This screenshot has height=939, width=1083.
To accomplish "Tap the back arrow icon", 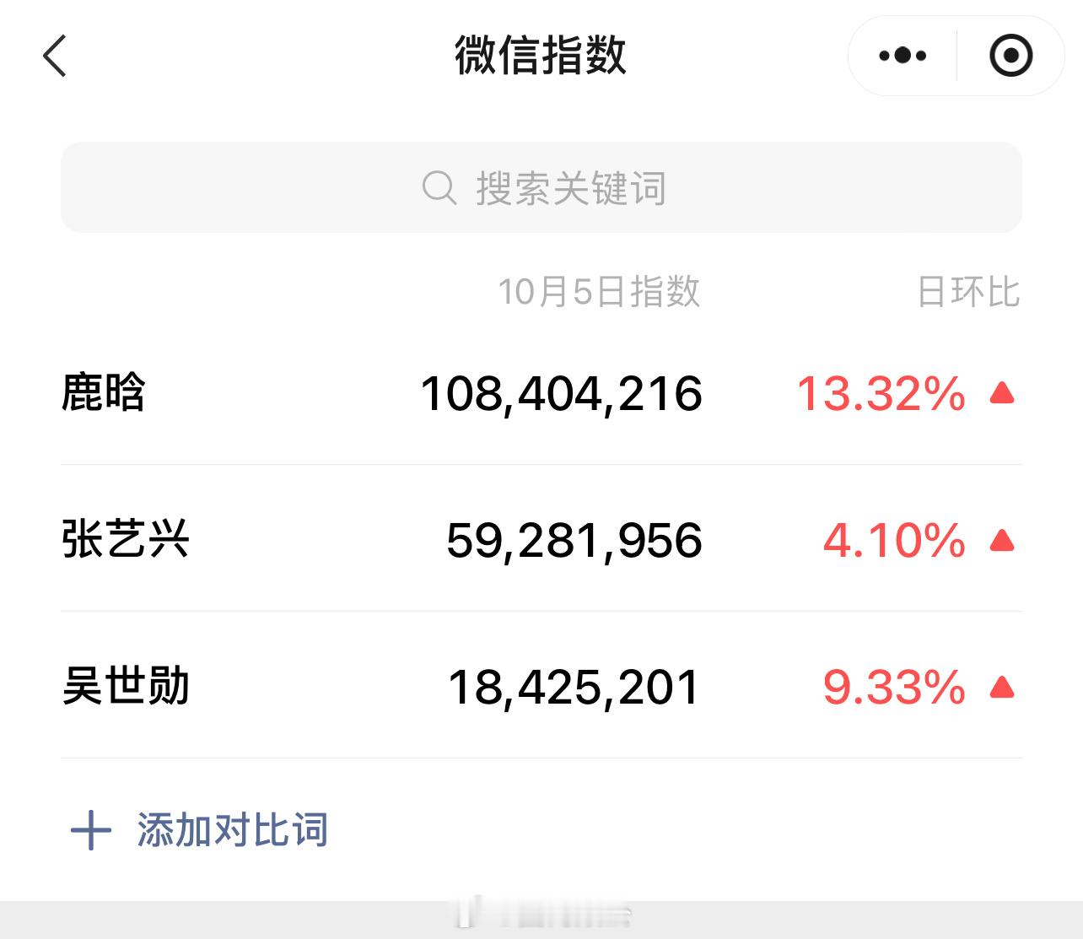I will click(55, 57).
